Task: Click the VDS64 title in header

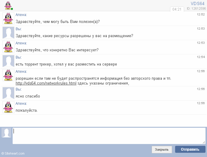Action: click(198, 4)
